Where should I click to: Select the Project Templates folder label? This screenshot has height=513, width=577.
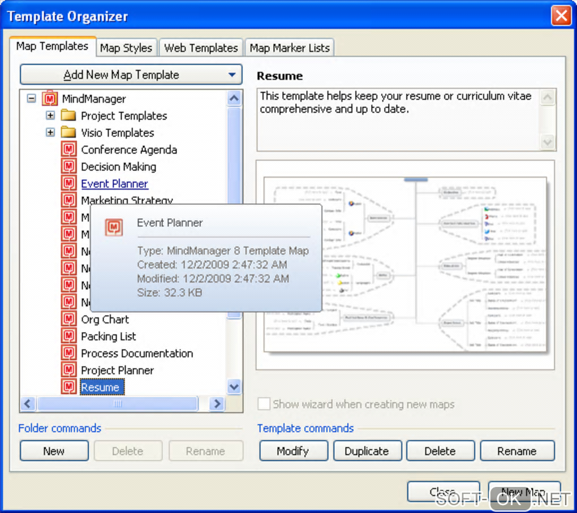[x=124, y=116]
